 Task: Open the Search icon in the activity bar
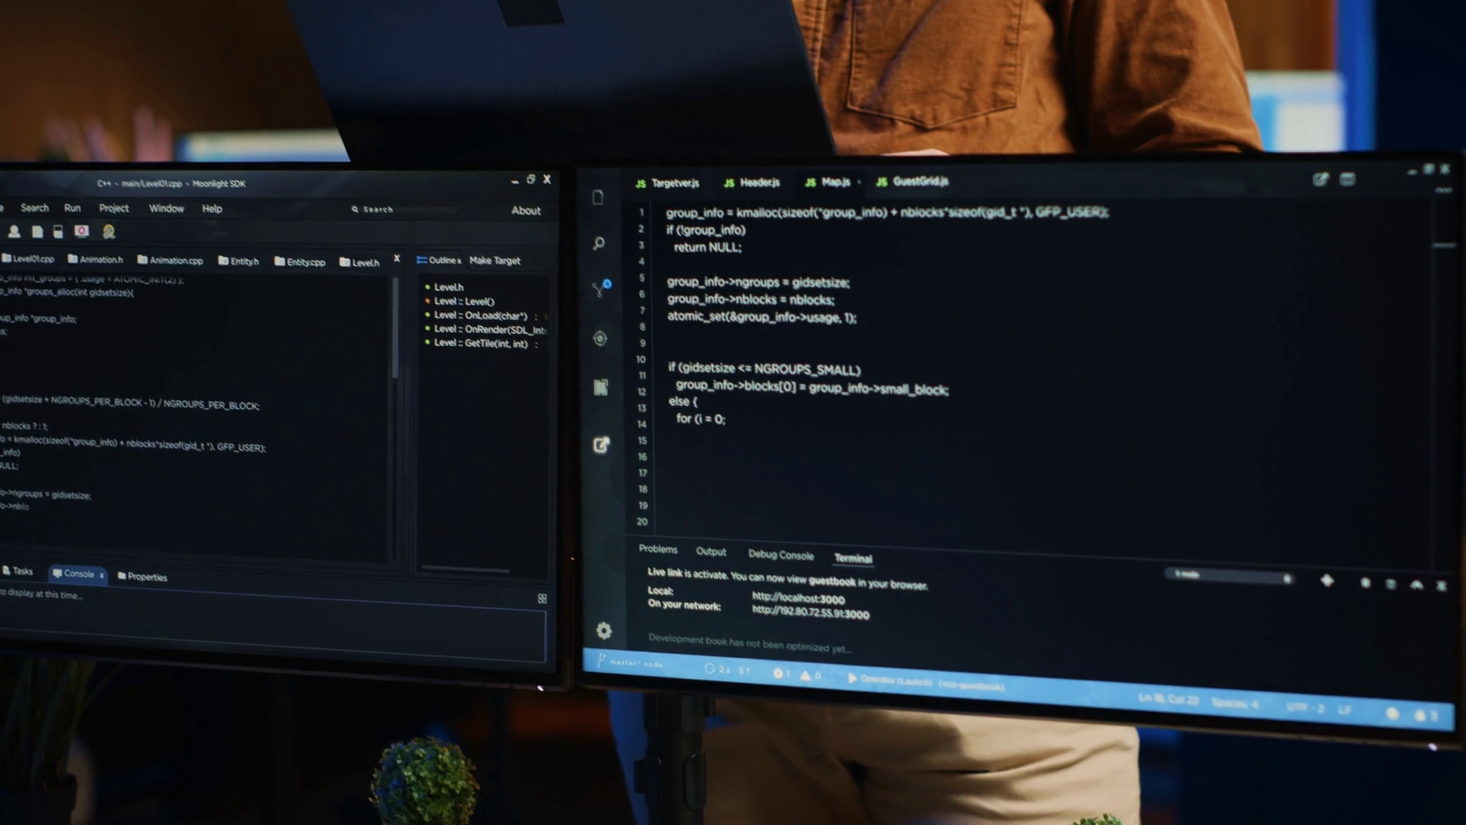[598, 243]
